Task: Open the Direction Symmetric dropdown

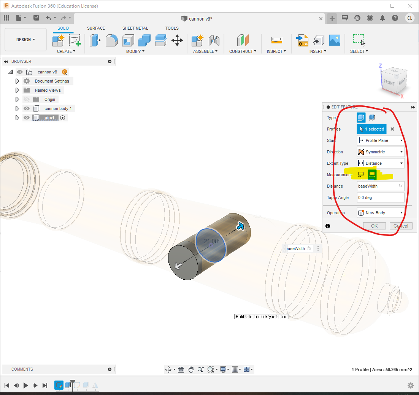Action: pos(381,152)
